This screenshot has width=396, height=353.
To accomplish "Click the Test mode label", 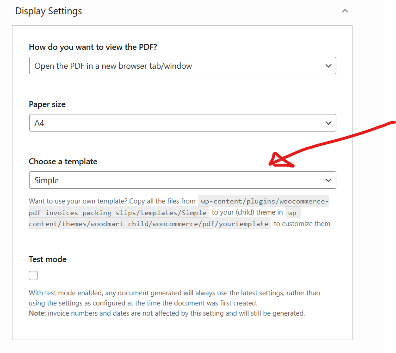I will click(x=48, y=259).
